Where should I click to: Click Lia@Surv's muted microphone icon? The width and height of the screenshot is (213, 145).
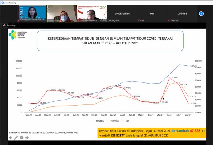(x=169, y=21)
